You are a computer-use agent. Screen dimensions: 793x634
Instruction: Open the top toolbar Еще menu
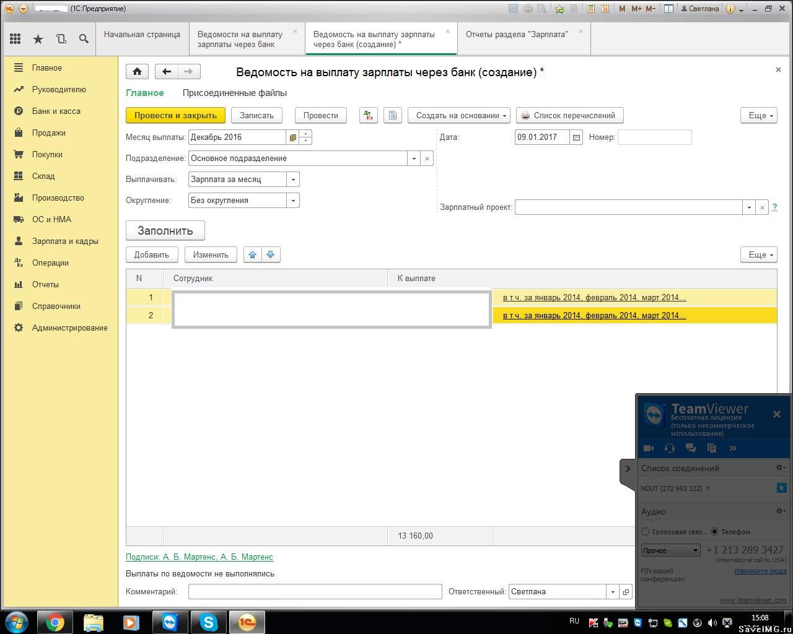click(759, 115)
